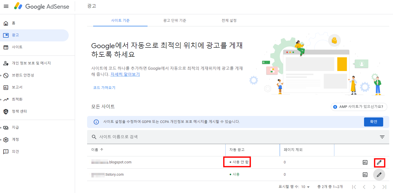Open 최적화 in the sidebar
393x193 pixels.
pos(34,99)
